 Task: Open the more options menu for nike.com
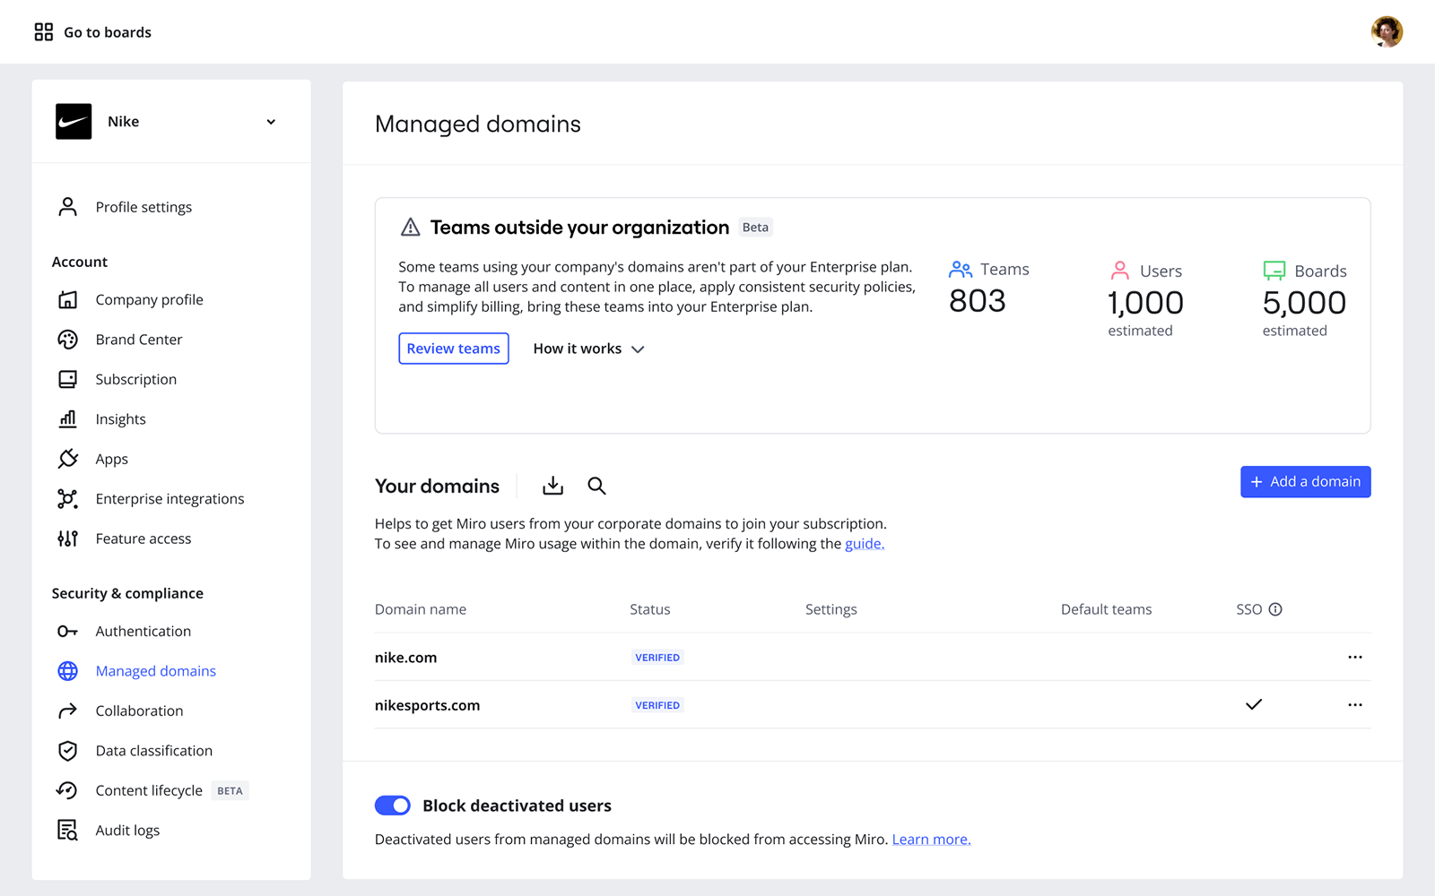[x=1354, y=658]
